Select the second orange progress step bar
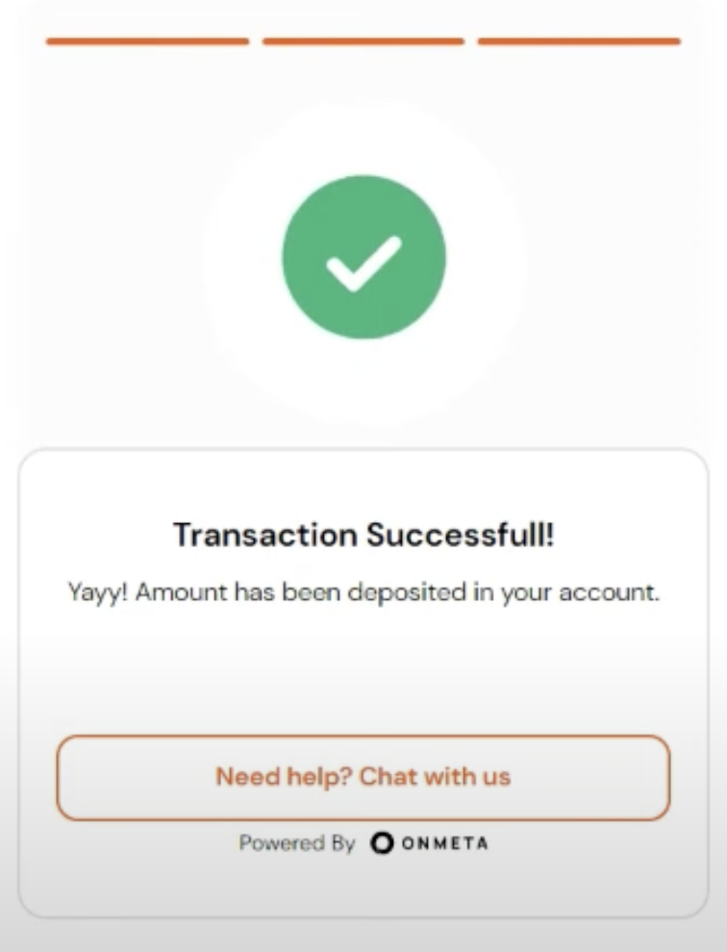 pyautogui.click(x=363, y=41)
